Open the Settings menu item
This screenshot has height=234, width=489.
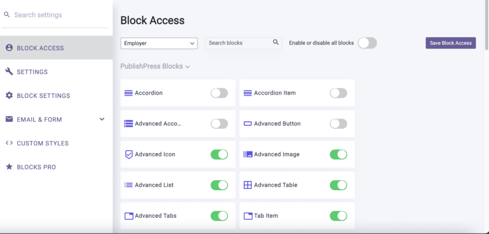pyautogui.click(x=56, y=71)
